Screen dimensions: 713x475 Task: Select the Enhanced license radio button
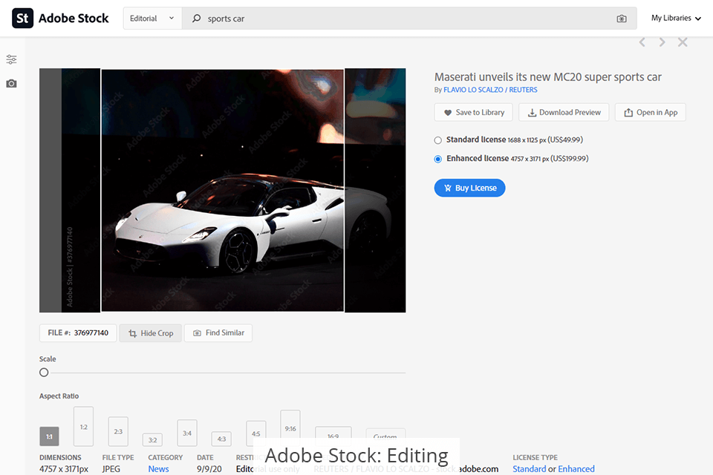pyautogui.click(x=438, y=159)
